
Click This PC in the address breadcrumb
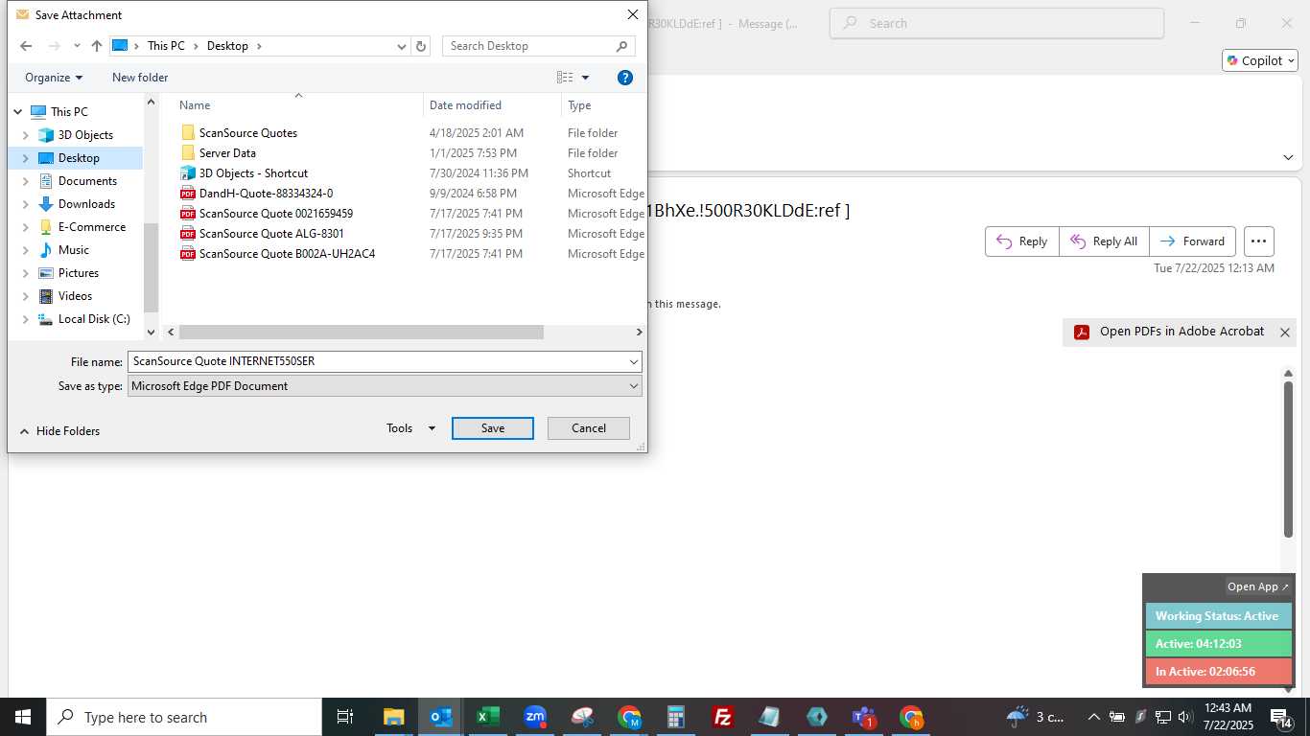point(166,46)
